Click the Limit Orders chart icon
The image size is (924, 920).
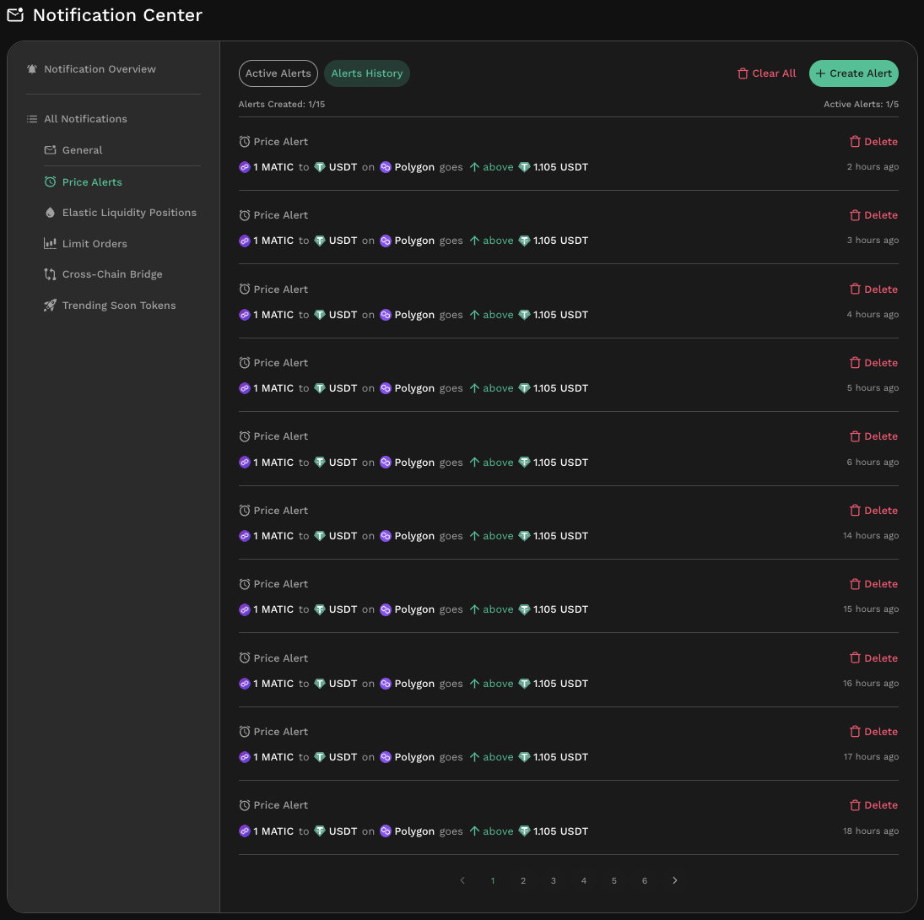tap(50, 244)
